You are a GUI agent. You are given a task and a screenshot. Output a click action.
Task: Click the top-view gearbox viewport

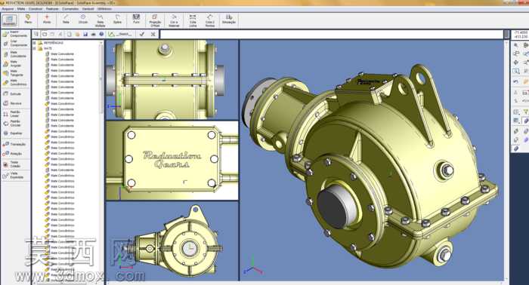coord(172,79)
